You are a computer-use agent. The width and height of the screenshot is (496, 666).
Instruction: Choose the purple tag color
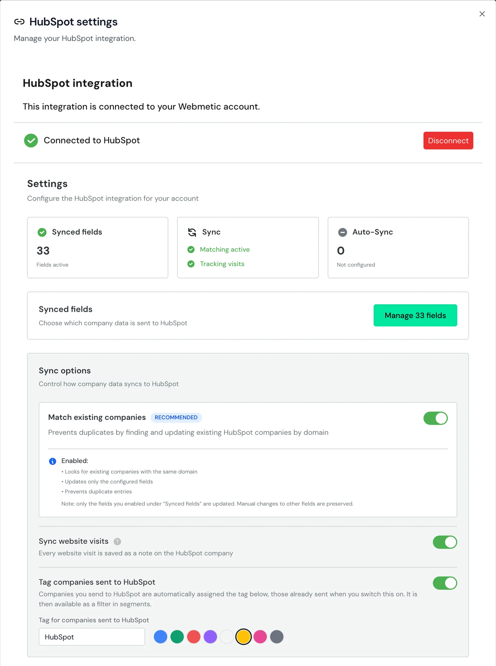tap(210, 637)
